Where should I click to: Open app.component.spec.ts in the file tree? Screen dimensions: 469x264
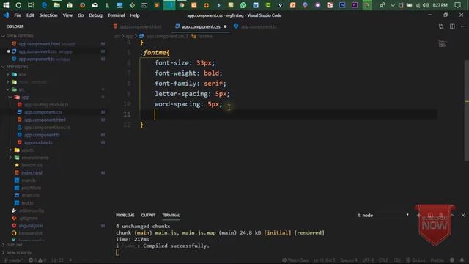click(x=47, y=127)
